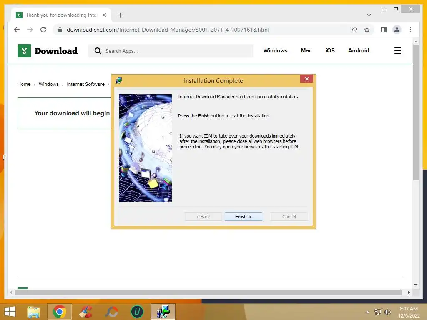Click the magnifier search icon
427x320 pixels.
98,51
